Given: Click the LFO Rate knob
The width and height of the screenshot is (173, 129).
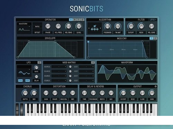Looking at the screenshot, I should [36, 67].
